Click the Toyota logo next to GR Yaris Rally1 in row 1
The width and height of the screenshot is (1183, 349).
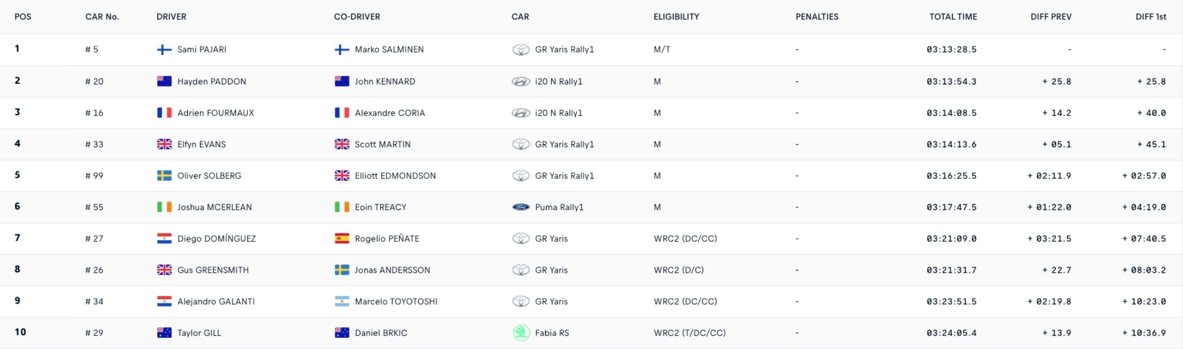click(521, 50)
